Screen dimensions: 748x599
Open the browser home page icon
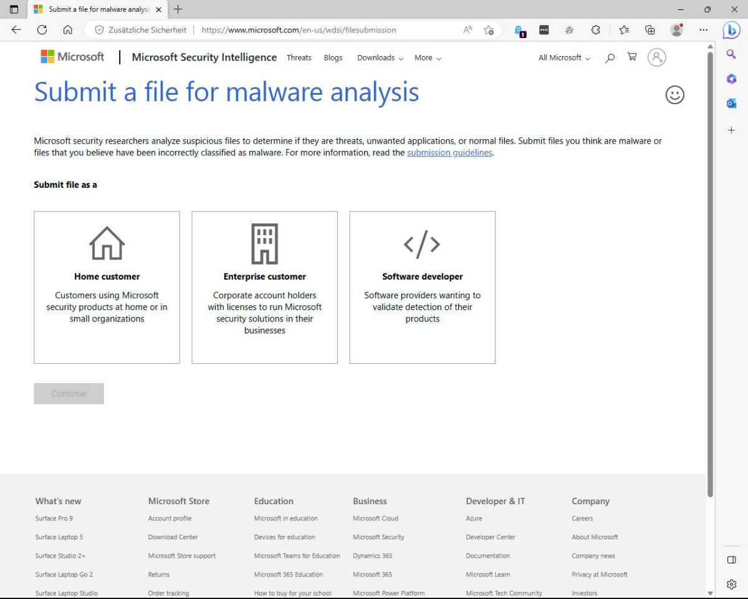68,30
